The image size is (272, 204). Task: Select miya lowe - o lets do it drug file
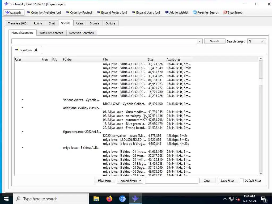tap(124, 144)
